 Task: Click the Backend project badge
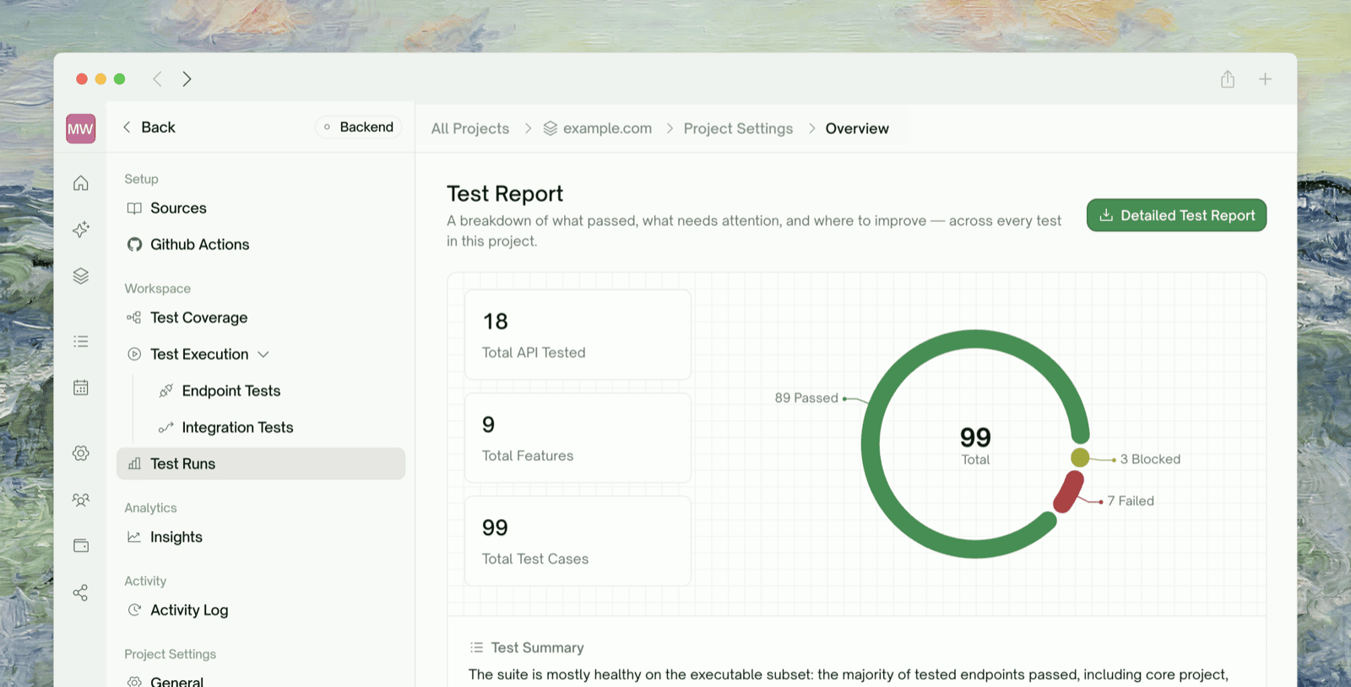click(359, 127)
